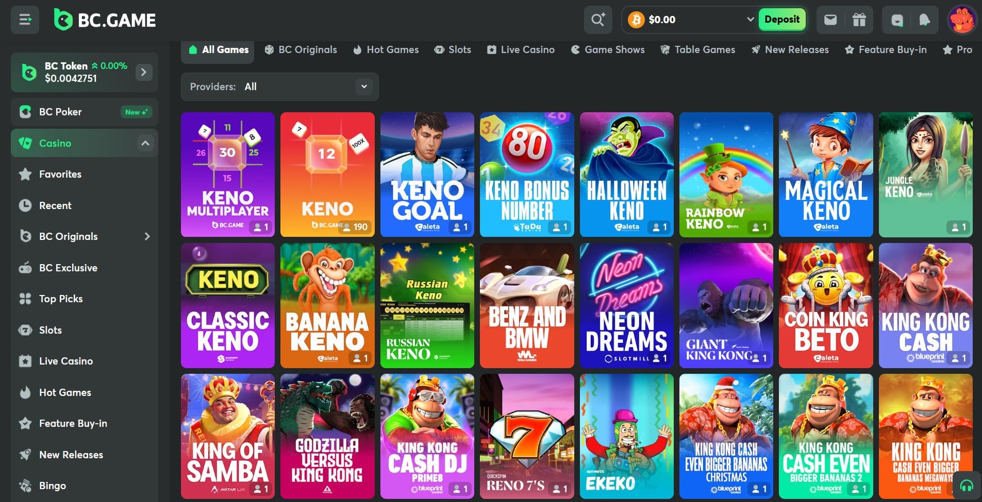Open the Magical Keno game
This screenshot has height=502, width=982.
pos(826,175)
